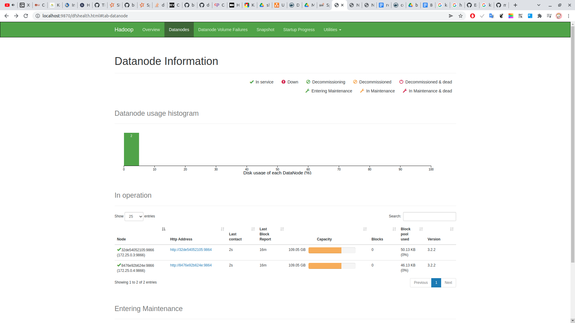Click the Next pagination button
575x323 pixels.
coord(448,283)
